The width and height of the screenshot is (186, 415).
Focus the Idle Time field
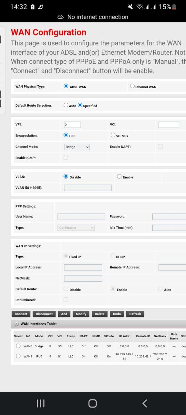[x=169, y=228]
